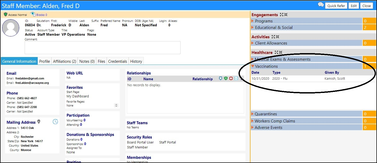Click the green Access shield icon

tap(5, 15)
